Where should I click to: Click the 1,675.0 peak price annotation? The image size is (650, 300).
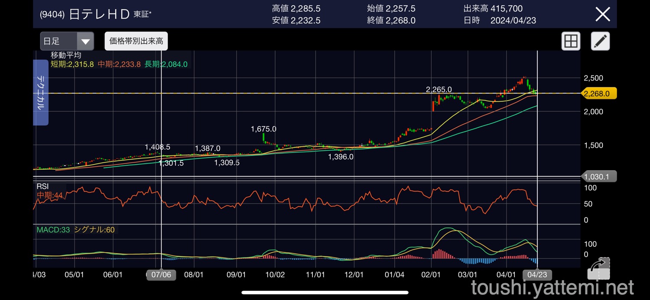[x=263, y=129]
